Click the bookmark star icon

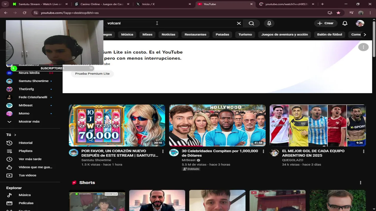point(338,13)
